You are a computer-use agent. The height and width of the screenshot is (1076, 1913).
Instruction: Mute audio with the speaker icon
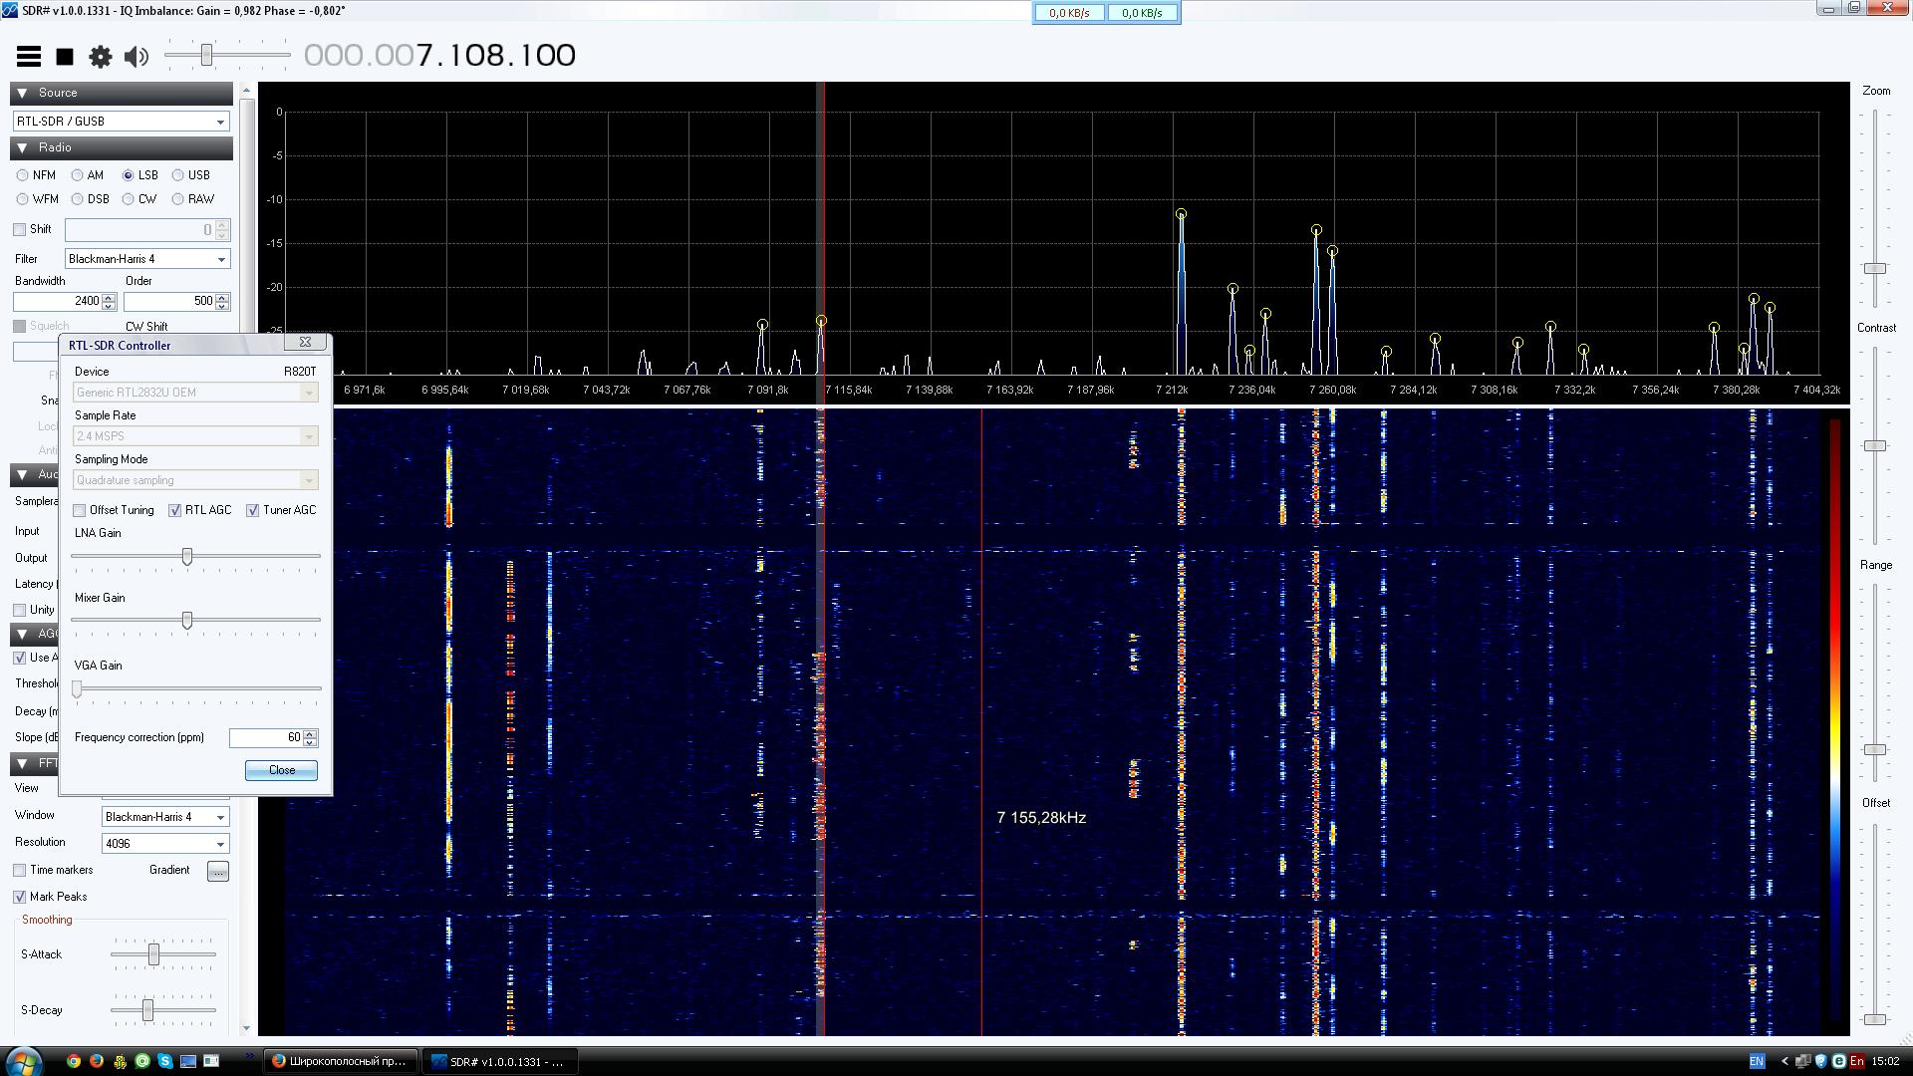click(137, 57)
